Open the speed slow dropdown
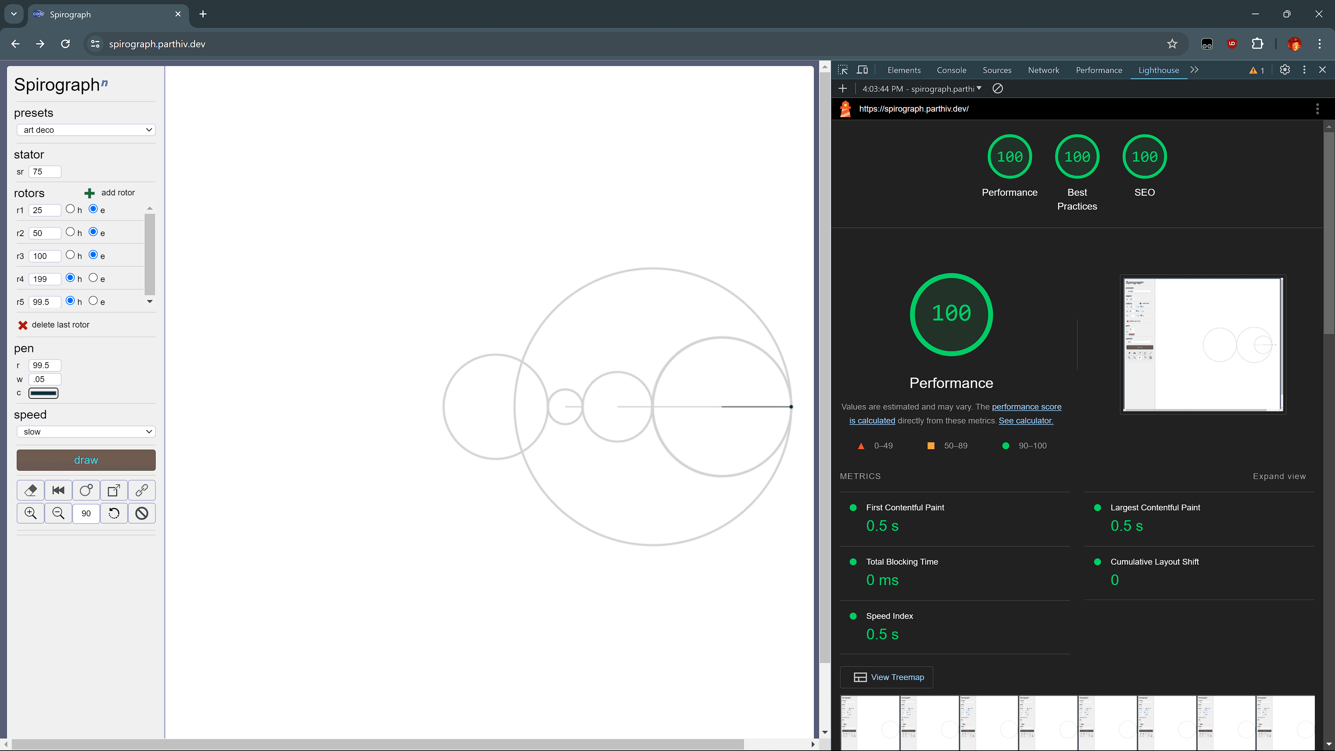Screen dimensions: 1335x751 point(86,432)
